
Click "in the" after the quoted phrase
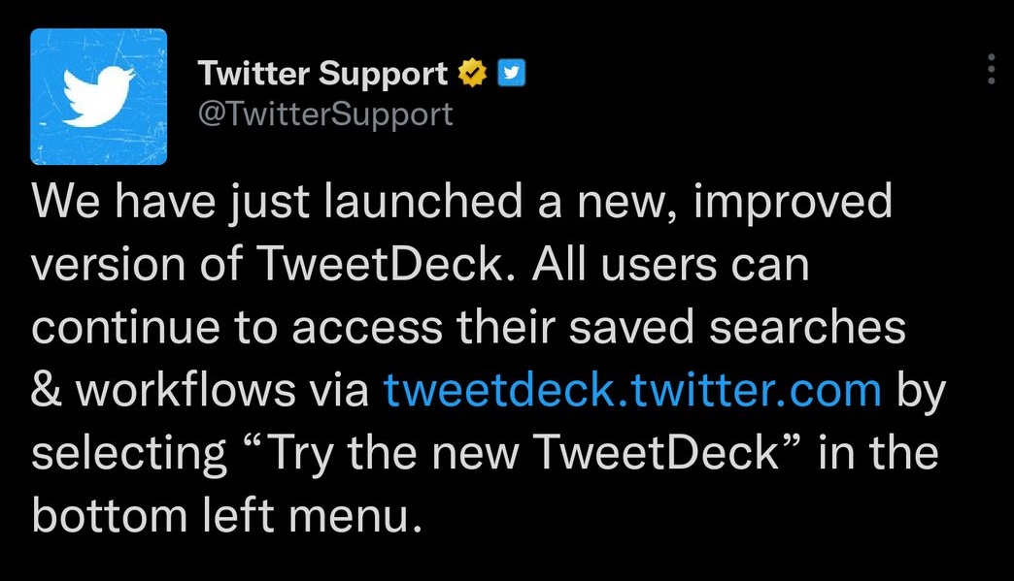[878, 453]
